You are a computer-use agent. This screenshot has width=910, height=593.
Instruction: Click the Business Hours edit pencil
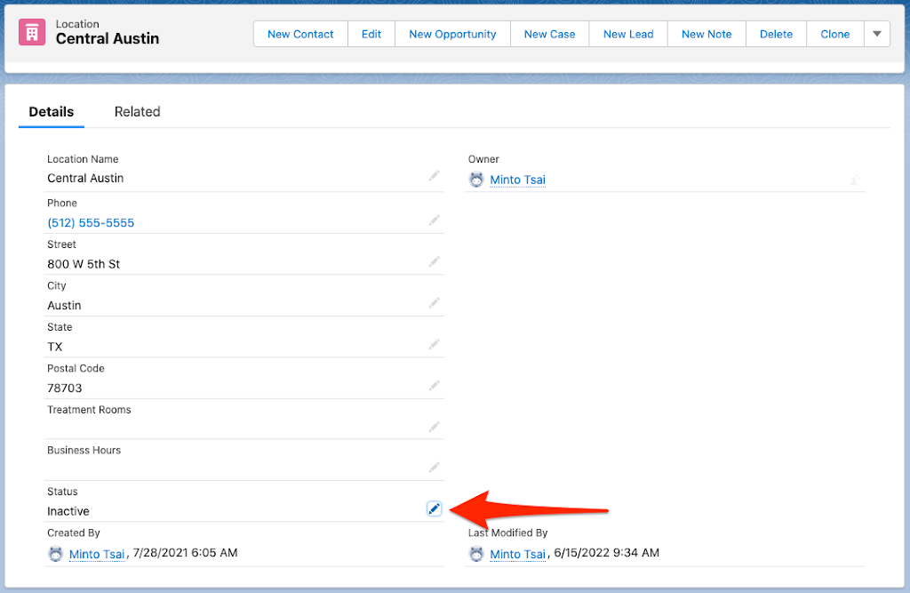(434, 468)
